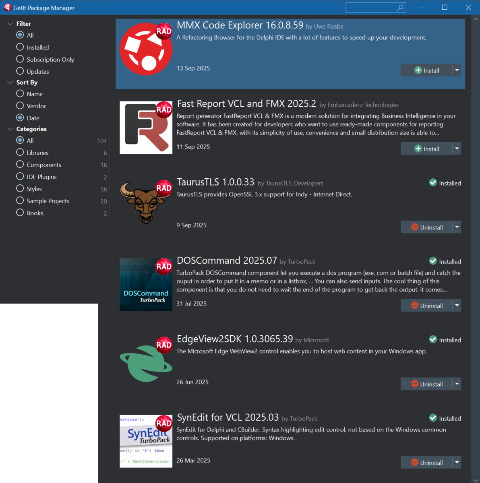Select the Styles category
Screen dimensions: 480x483
(x=20, y=189)
